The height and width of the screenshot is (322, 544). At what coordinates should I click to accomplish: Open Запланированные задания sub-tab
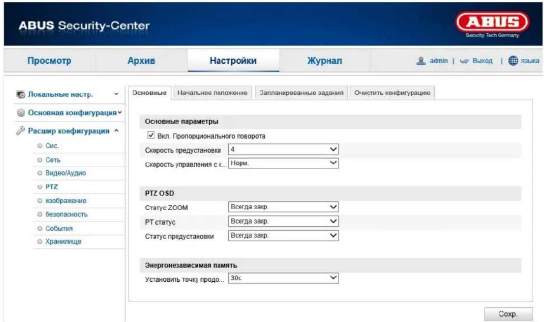(x=301, y=93)
